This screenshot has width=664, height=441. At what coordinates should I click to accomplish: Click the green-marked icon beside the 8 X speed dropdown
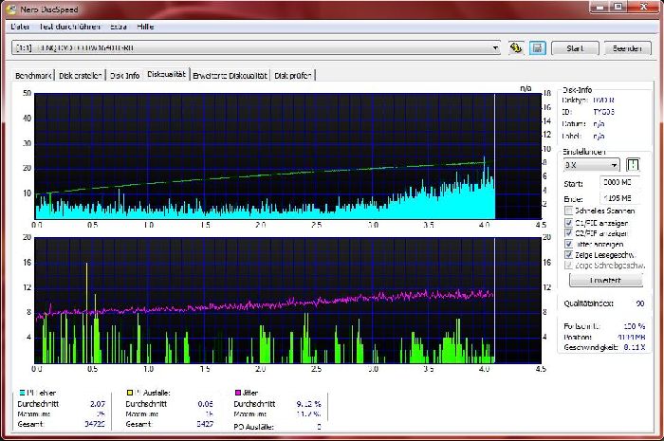click(633, 165)
